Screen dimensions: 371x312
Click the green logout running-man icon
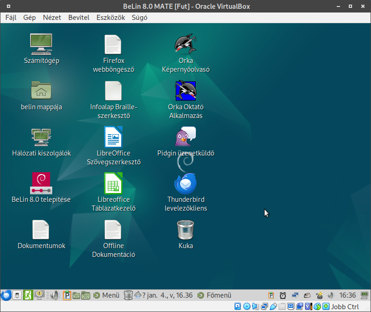[28, 295]
